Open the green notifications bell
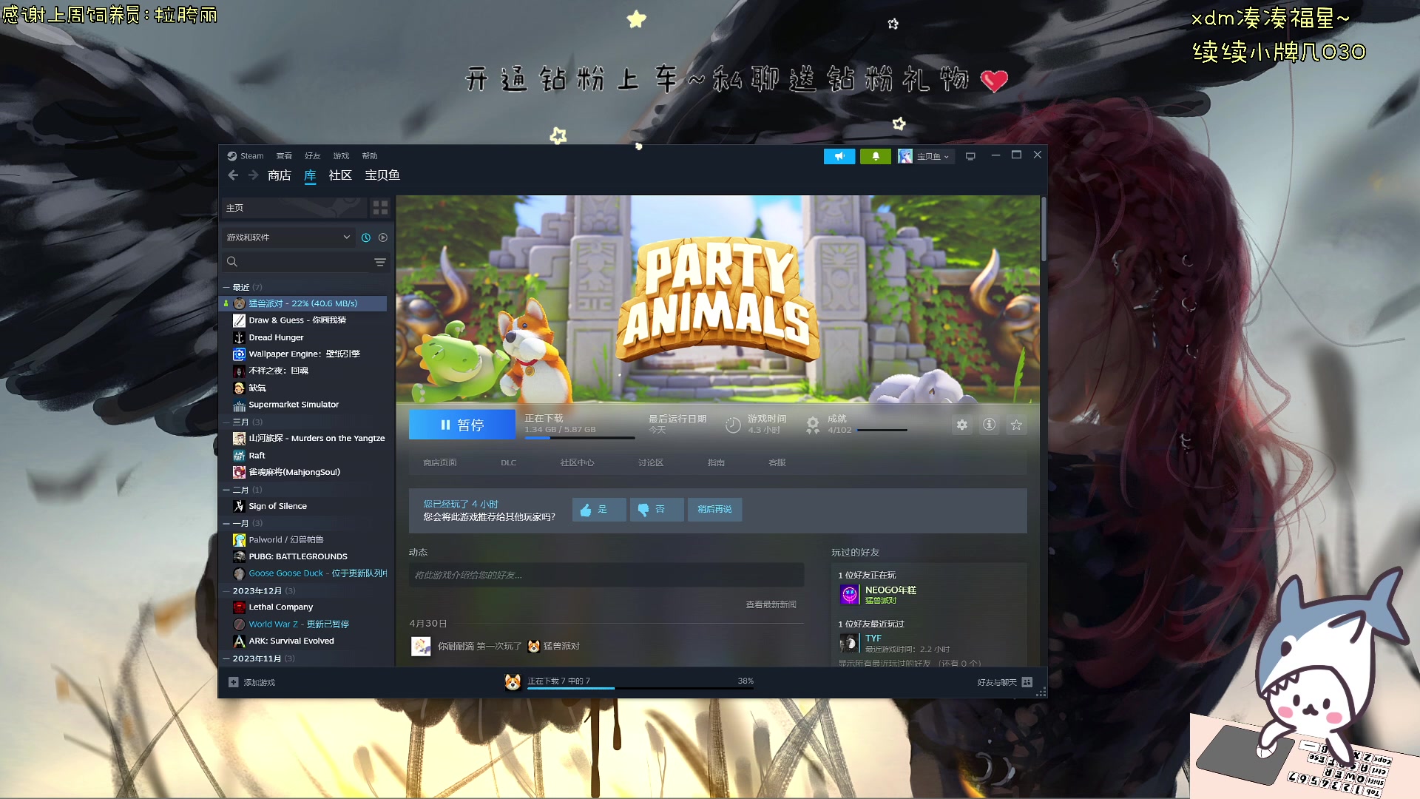The image size is (1420, 799). point(876,156)
